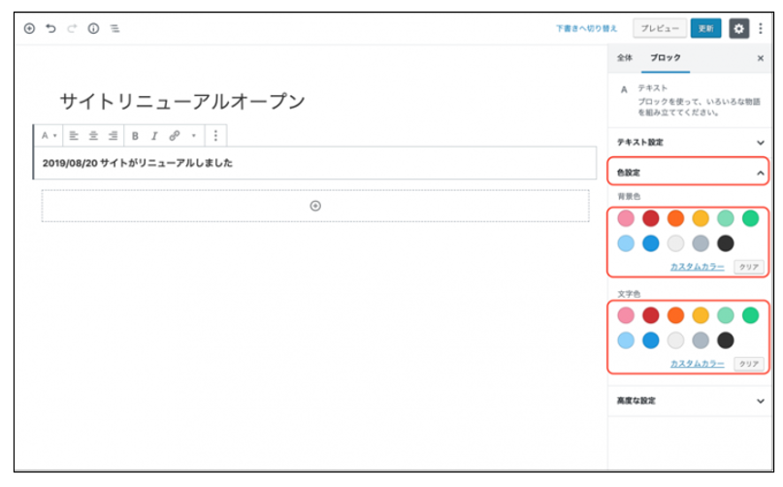Open block more options vertical dots
The height and width of the screenshot is (487, 783).
click(215, 136)
